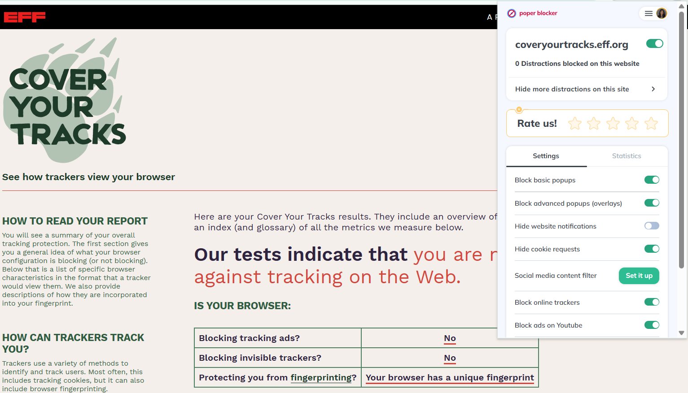Screen dimensions: 688x393
Task: Click the profile avatar in Poper Blocker
Action: coord(662,13)
